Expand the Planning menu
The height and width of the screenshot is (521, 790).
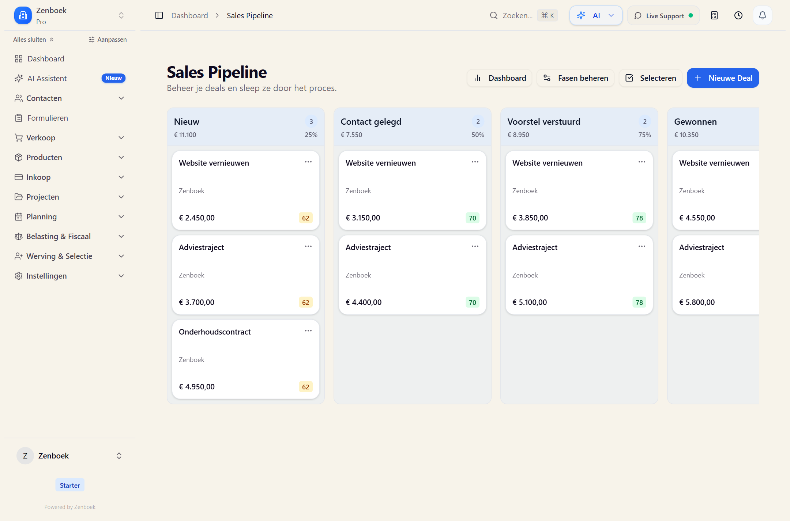(x=70, y=216)
